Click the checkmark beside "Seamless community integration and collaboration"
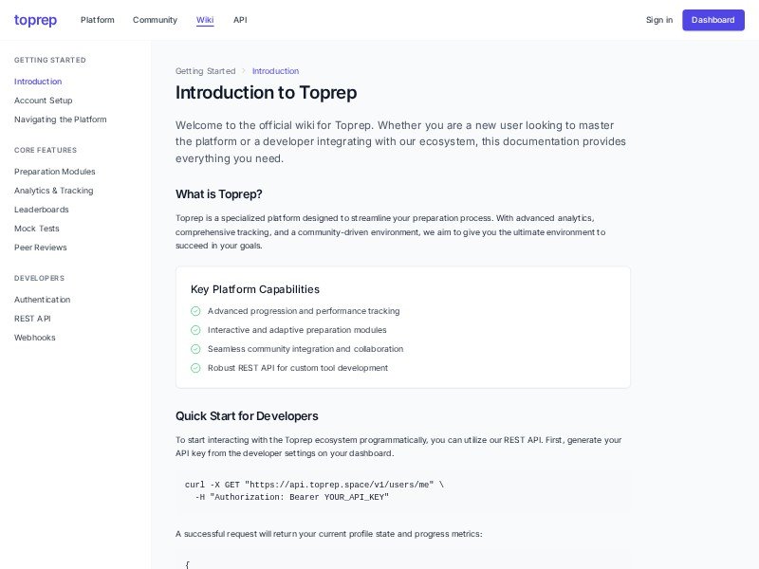Image resolution: width=759 pixels, height=569 pixels. (x=195, y=349)
